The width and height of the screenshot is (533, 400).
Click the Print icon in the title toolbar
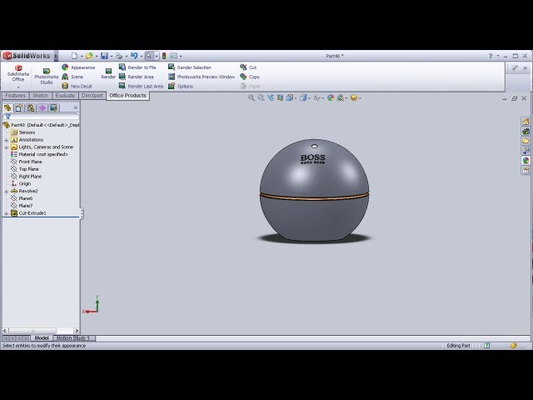pyautogui.click(x=118, y=56)
